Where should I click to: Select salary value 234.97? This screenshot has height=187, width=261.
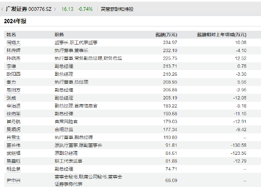pos(170,43)
